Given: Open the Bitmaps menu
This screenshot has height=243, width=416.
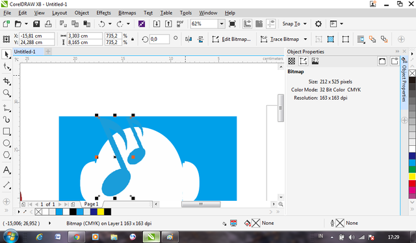Looking at the screenshot, I should click(127, 13).
